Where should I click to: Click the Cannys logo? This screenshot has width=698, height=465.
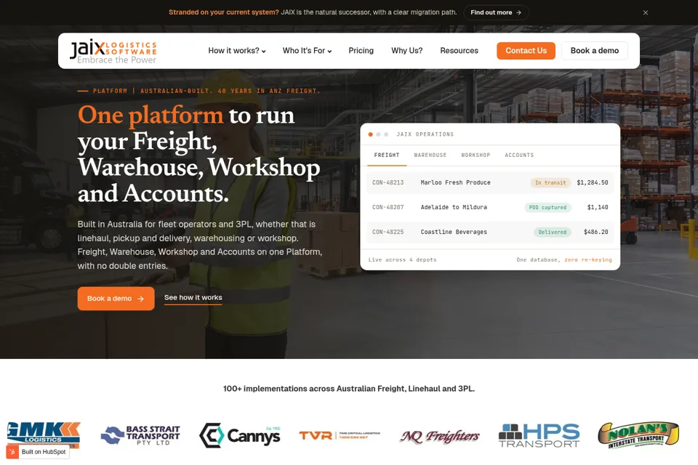tap(239, 435)
